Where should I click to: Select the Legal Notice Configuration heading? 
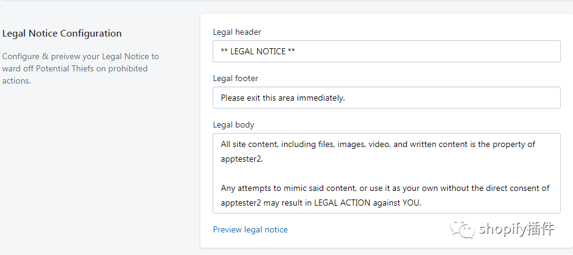pos(62,33)
